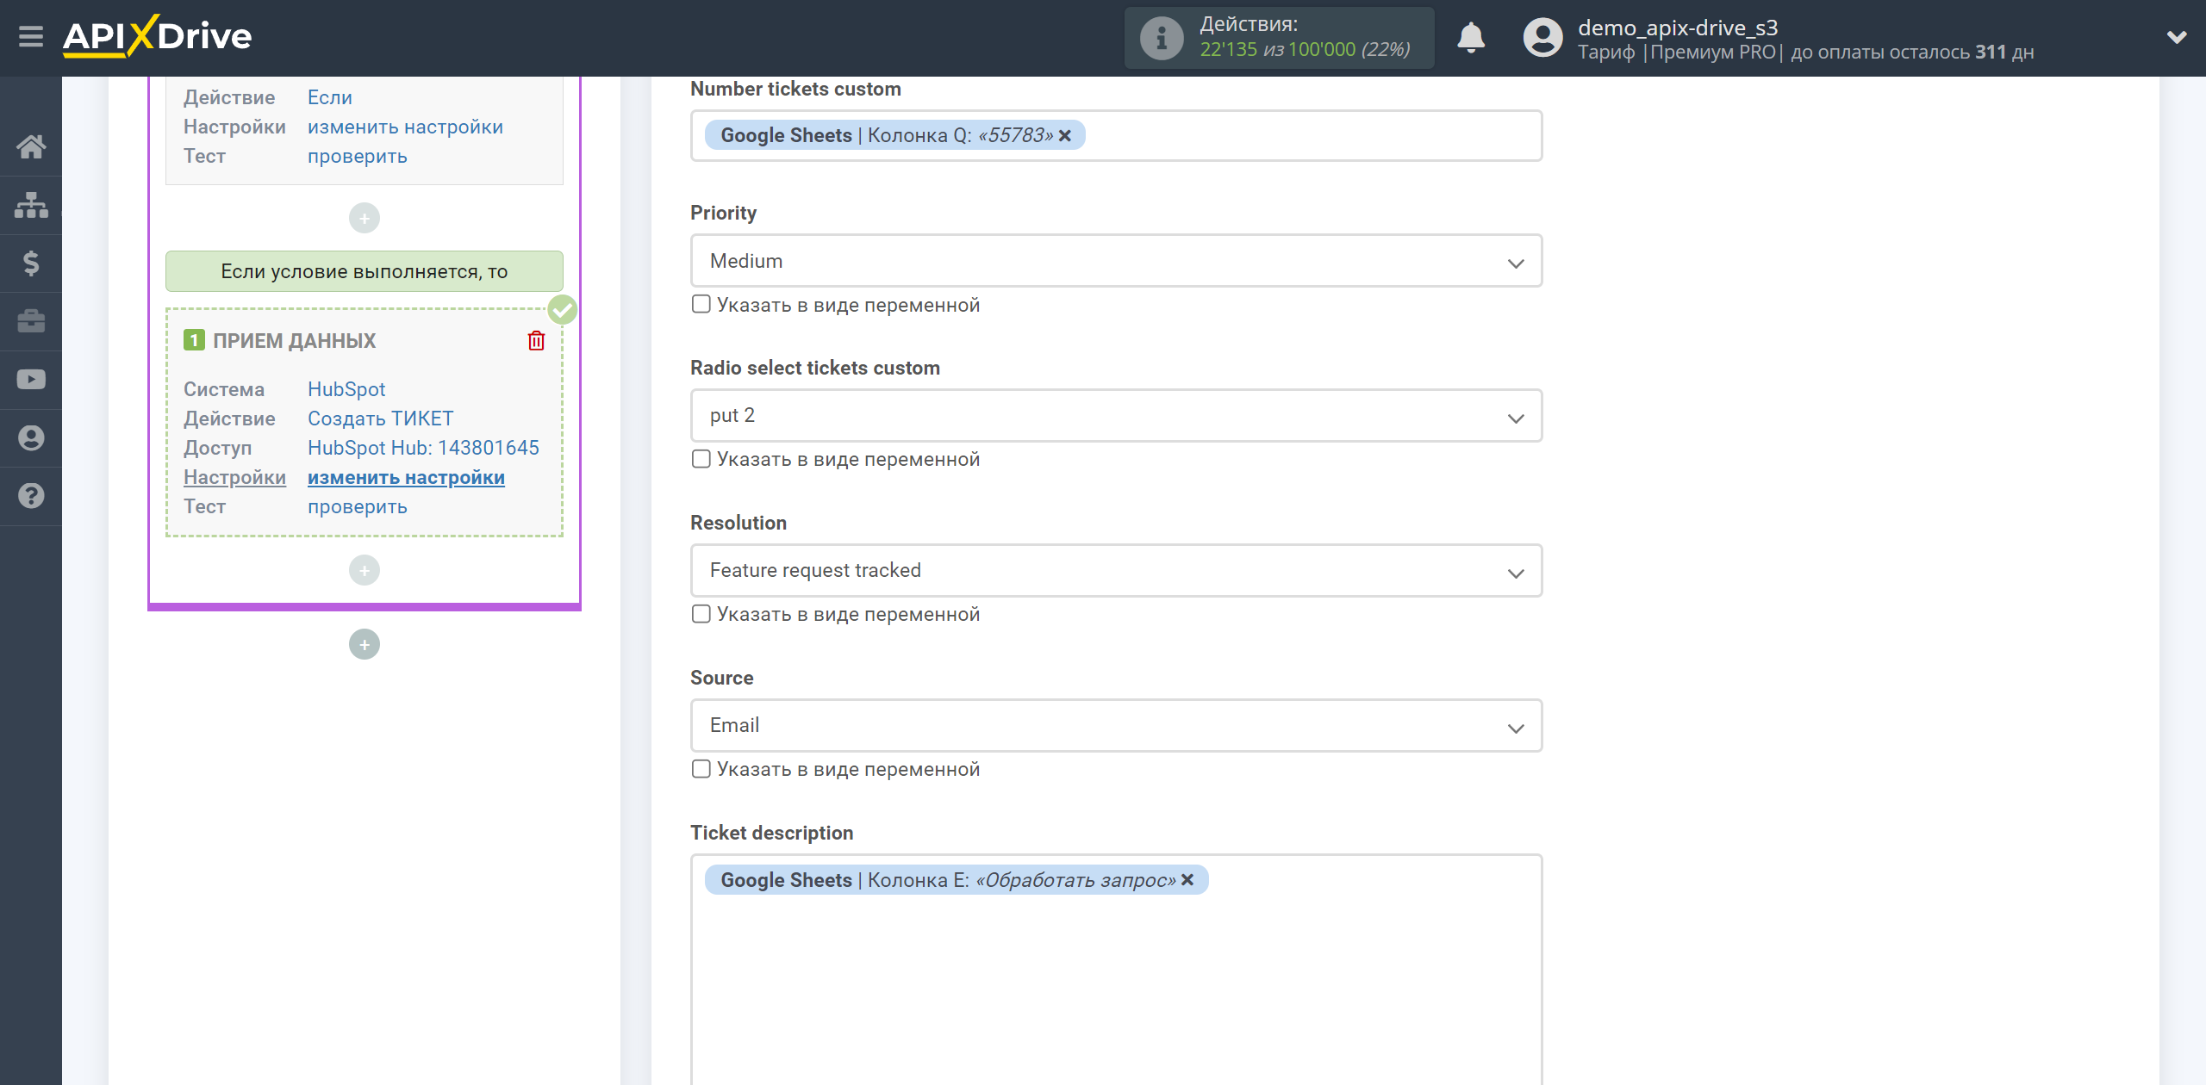2206x1085 pixels.
Task: Open help question mark icon
Action: (31, 496)
